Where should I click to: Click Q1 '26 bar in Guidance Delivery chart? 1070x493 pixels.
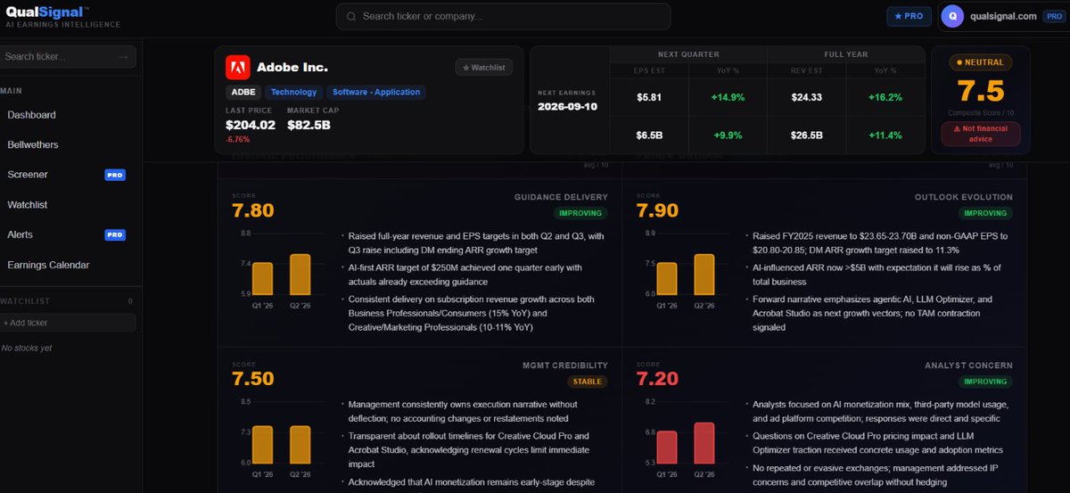click(262, 278)
